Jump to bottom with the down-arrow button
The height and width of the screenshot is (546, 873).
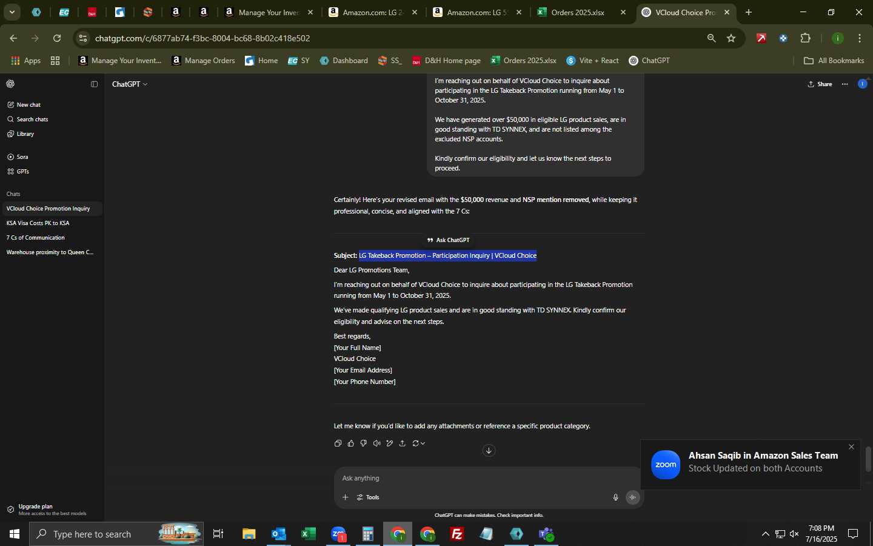tap(489, 451)
